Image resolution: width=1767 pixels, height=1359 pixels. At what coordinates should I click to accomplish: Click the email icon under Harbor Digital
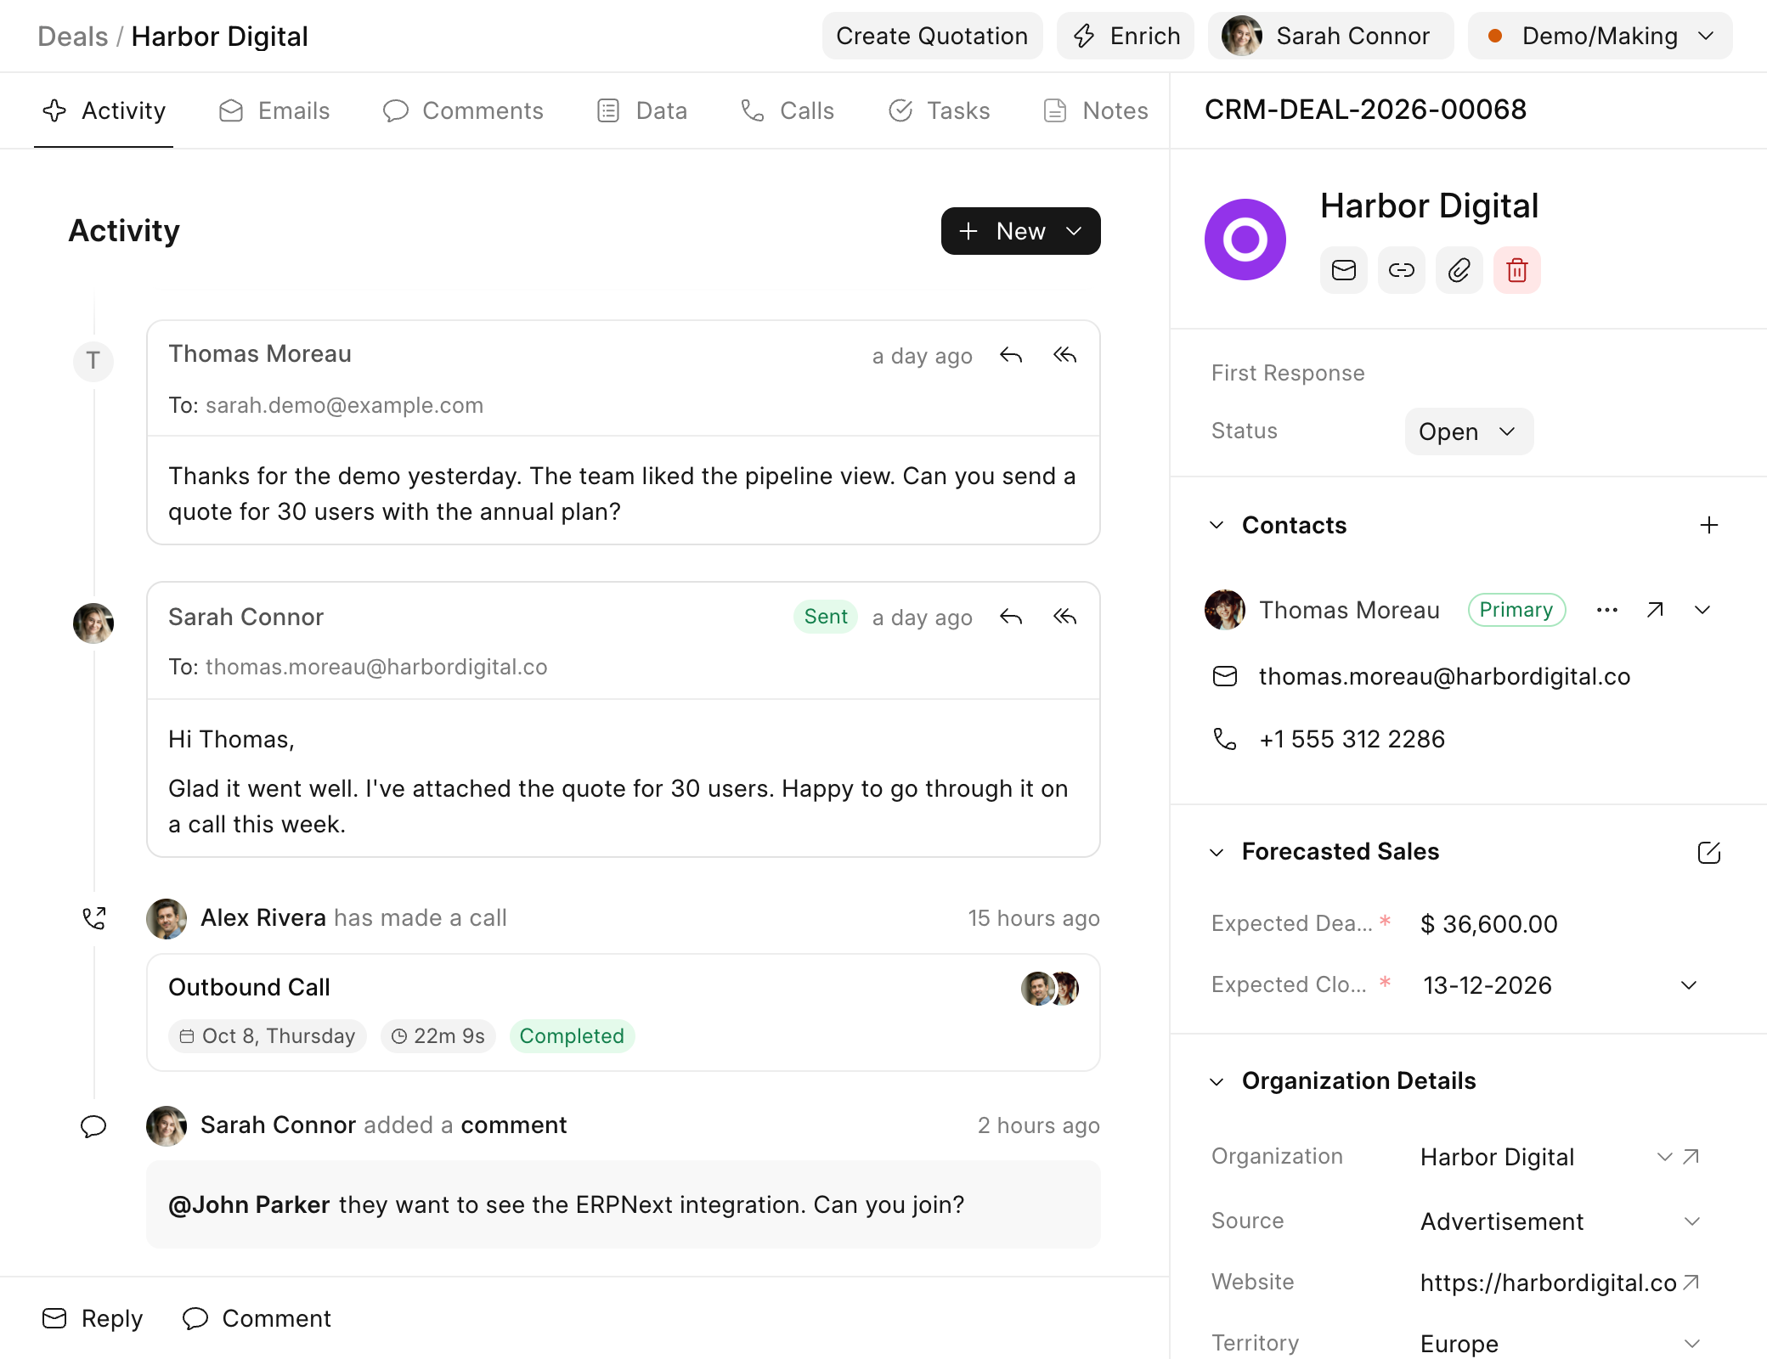[x=1343, y=270]
